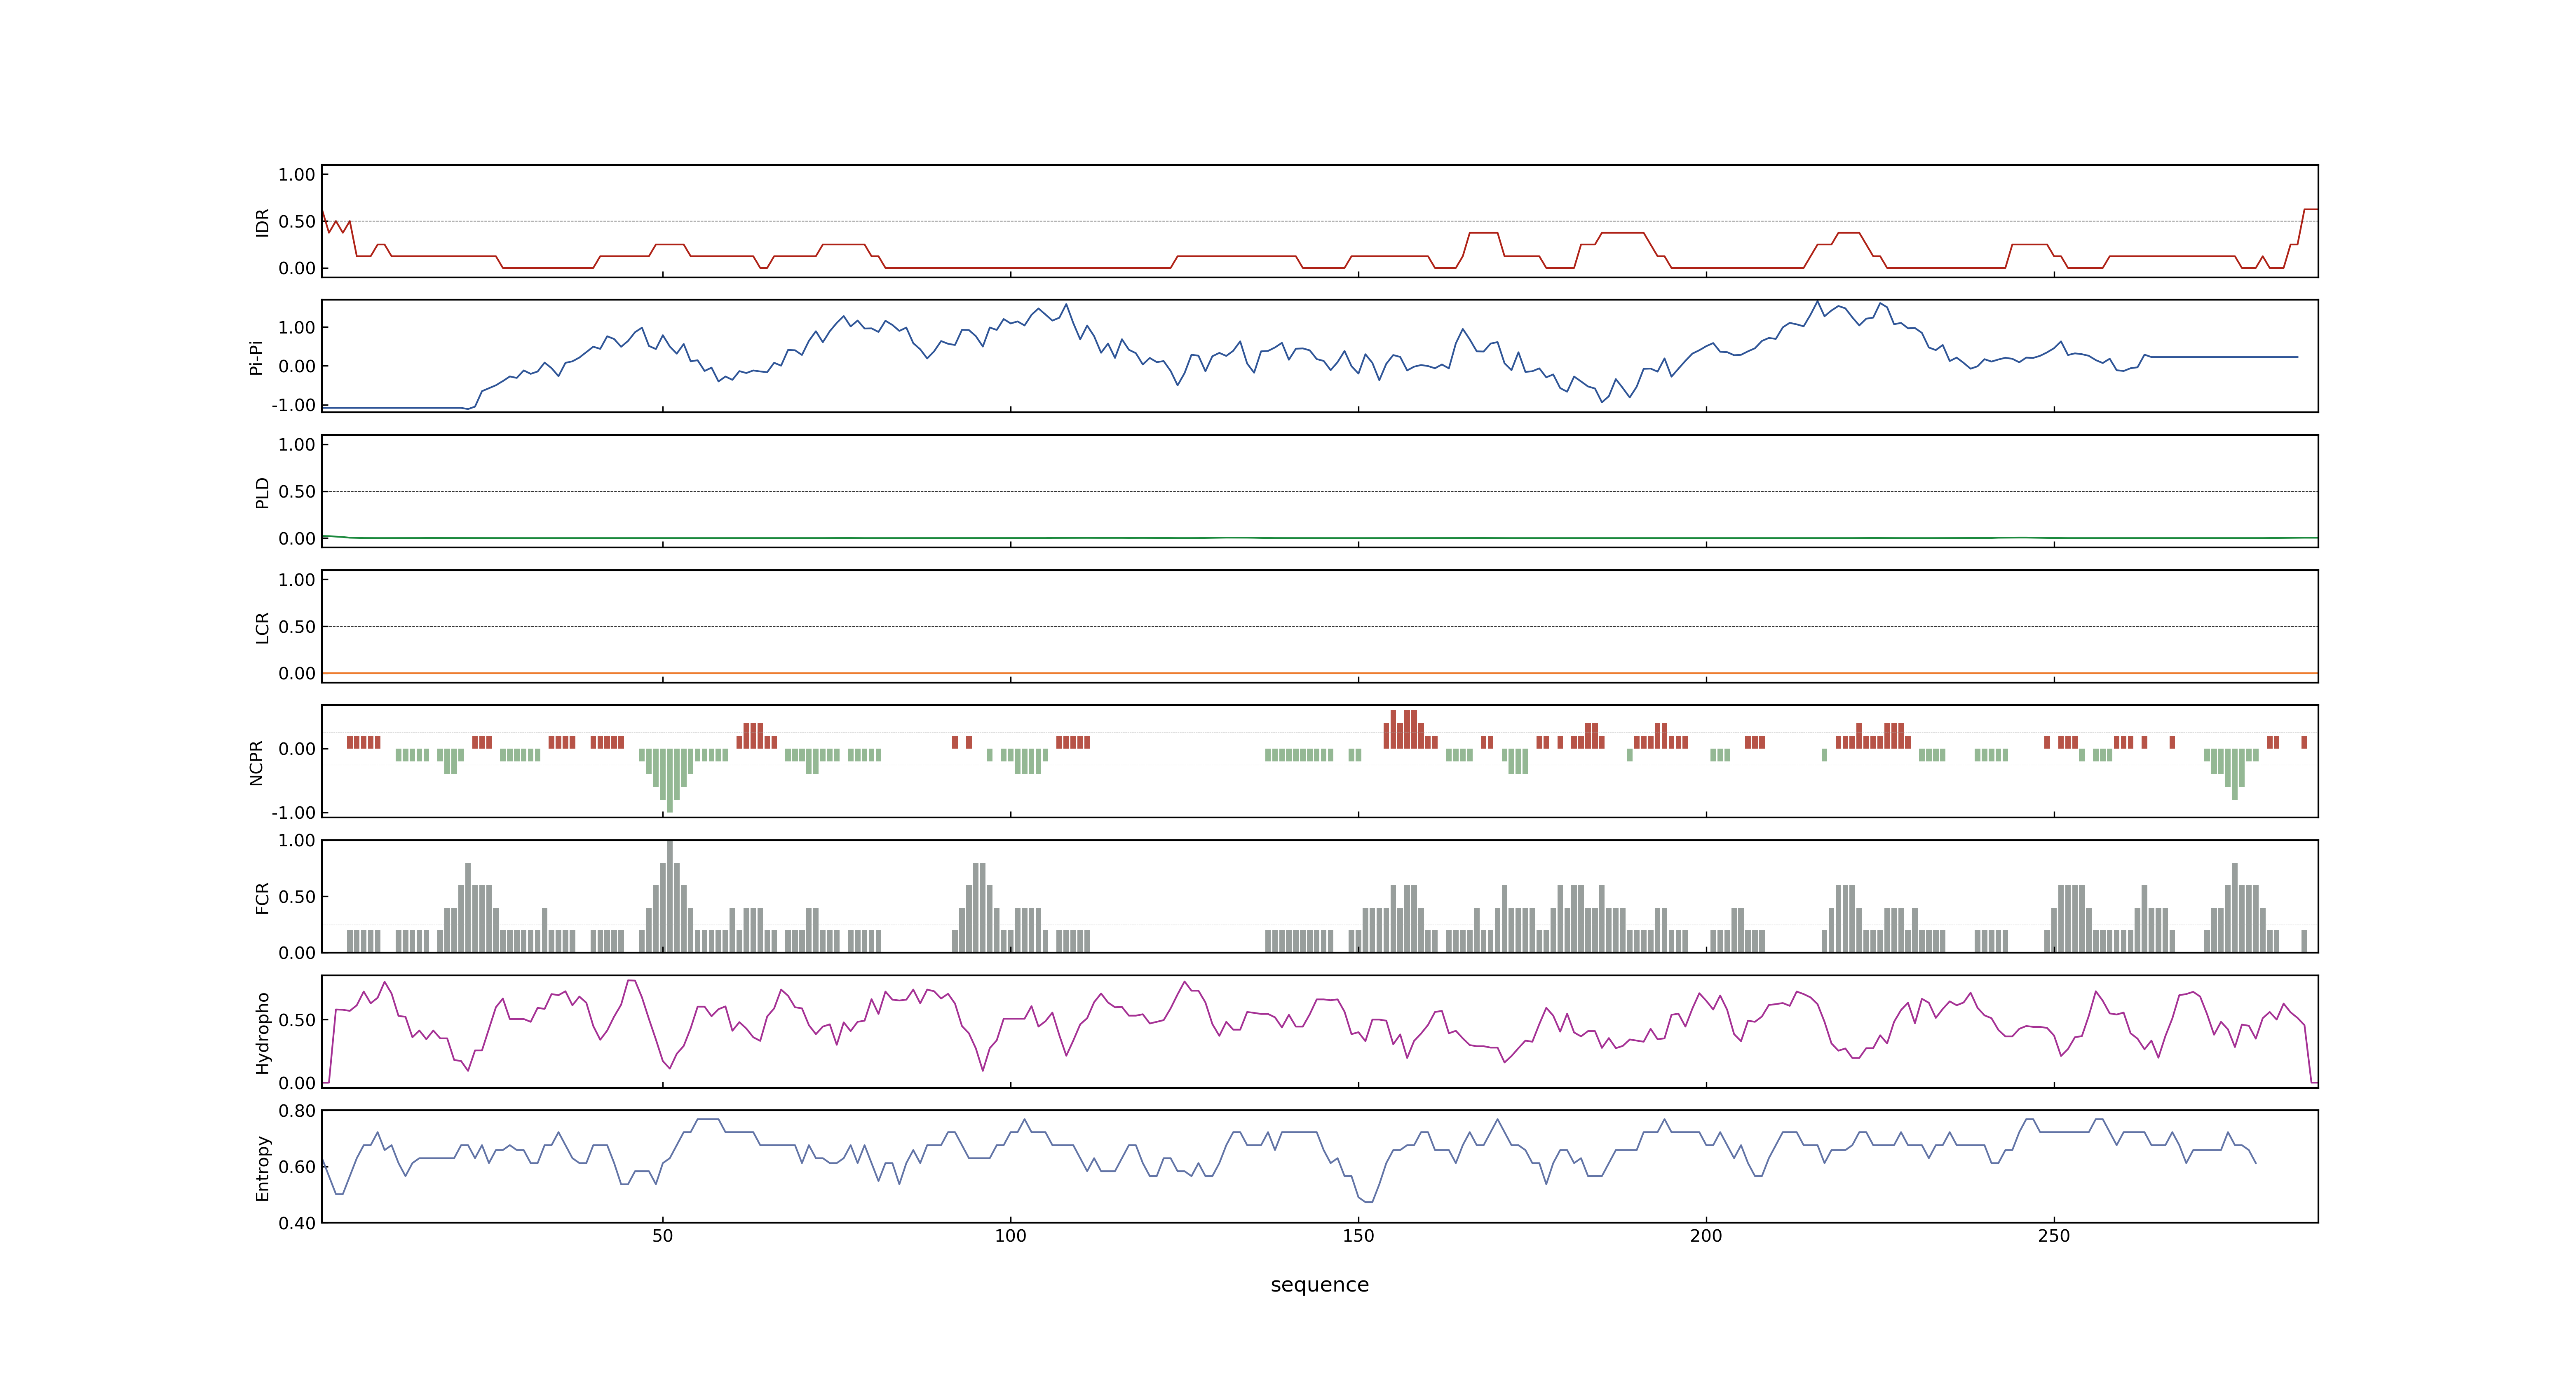This screenshot has height=1374, width=2576.
Task: Click the x-axis tick label 150
Action: 1358,1236
